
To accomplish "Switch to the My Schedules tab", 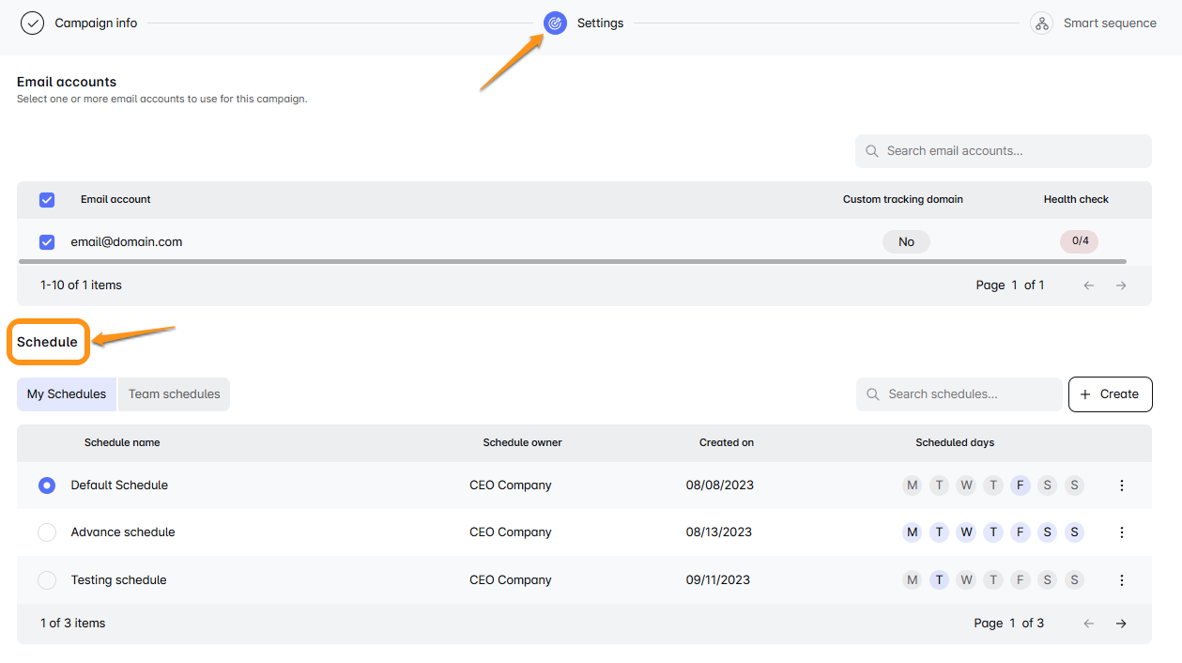I will pos(67,394).
